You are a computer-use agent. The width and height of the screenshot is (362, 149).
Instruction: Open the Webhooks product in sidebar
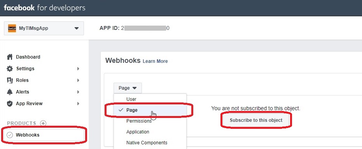tap(44, 135)
